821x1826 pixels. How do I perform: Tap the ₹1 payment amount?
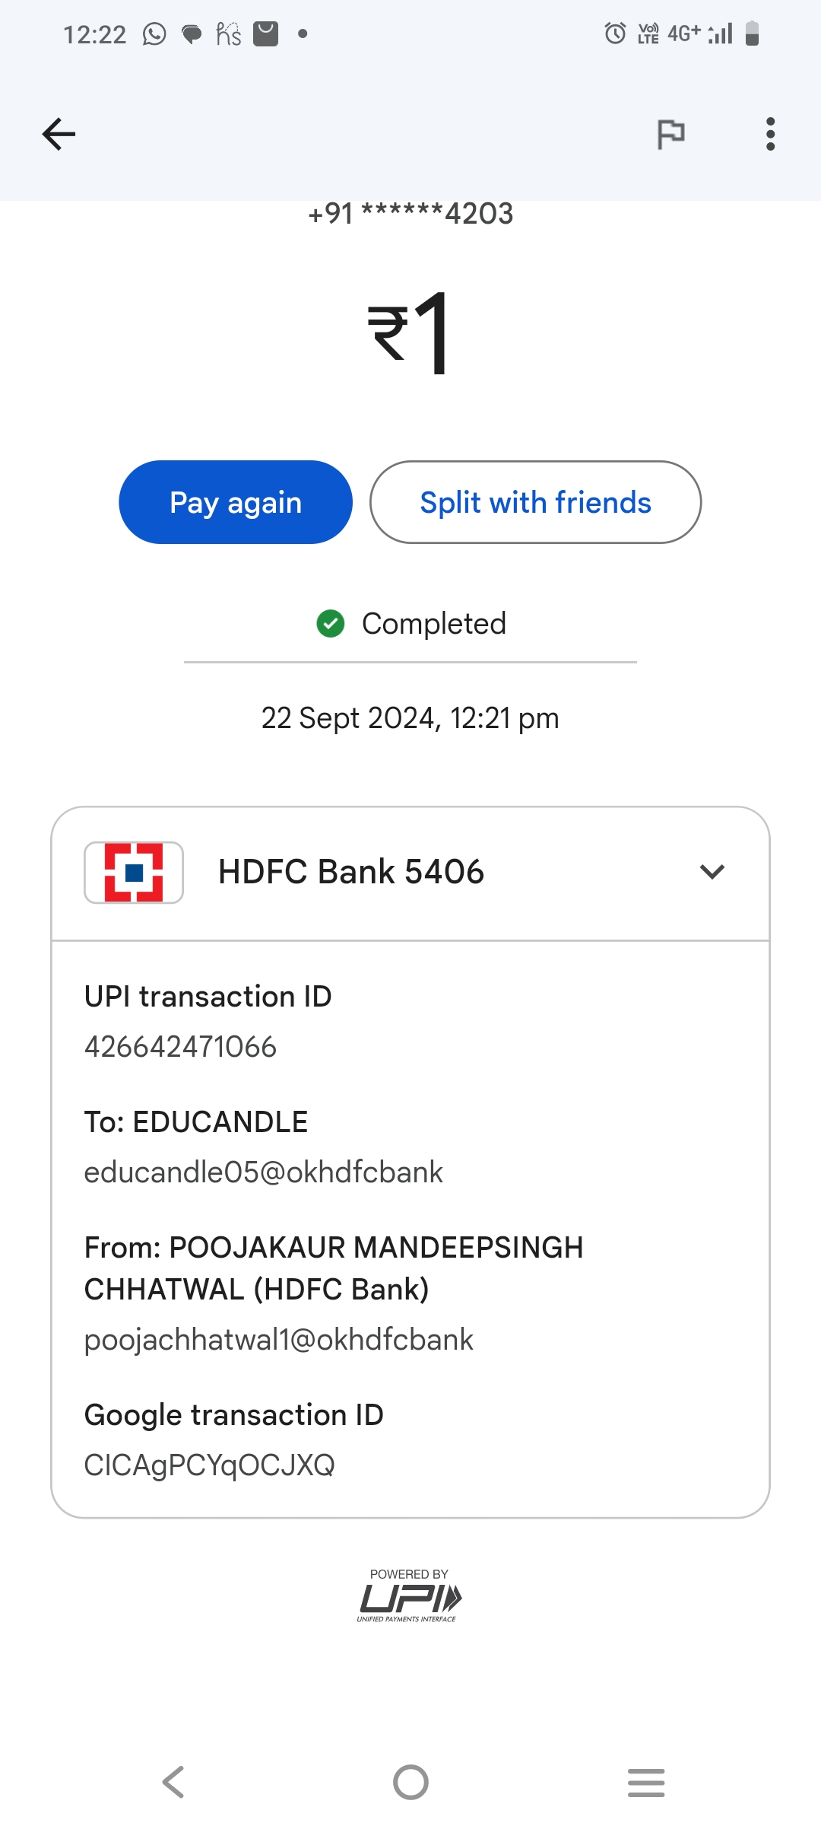[410, 333]
